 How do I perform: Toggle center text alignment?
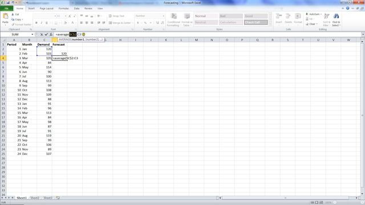pos(87,23)
